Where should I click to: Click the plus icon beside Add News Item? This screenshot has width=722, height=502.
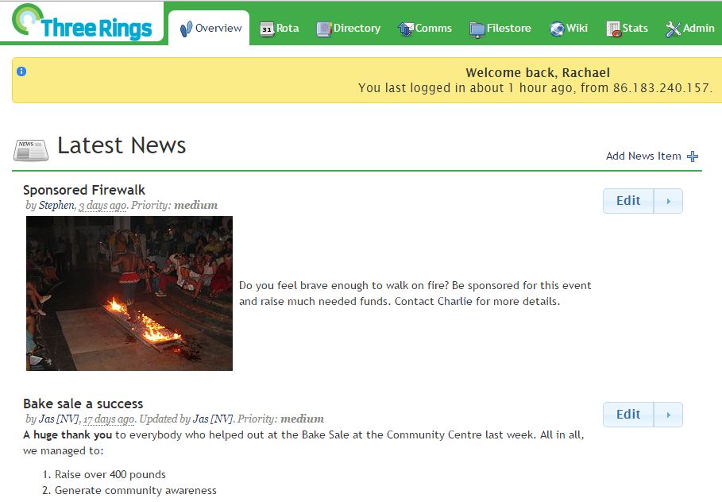tap(693, 156)
